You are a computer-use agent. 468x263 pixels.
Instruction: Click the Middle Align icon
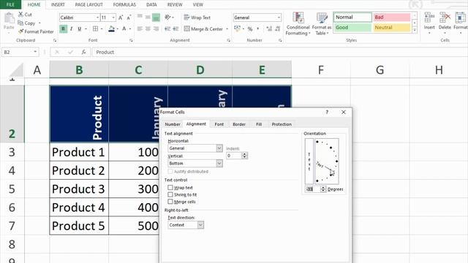(148, 18)
